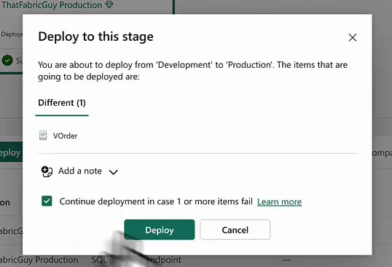Cancel the deployment dialog
This screenshot has width=392, height=267.
[x=235, y=230]
